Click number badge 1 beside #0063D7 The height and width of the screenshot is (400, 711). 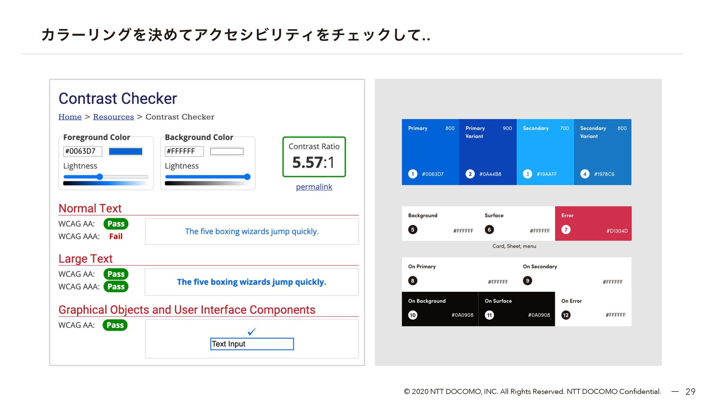(x=413, y=174)
